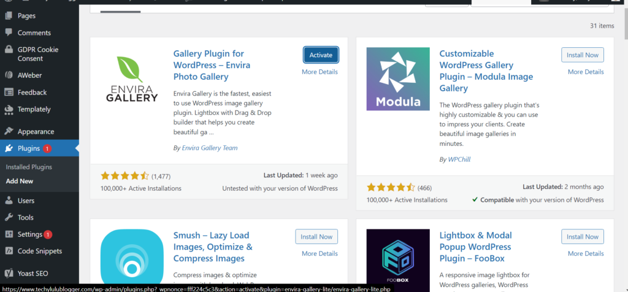This screenshot has height=292, width=628.
Task: Open Smush Lazy Load Images title link
Action: click(x=213, y=247)
